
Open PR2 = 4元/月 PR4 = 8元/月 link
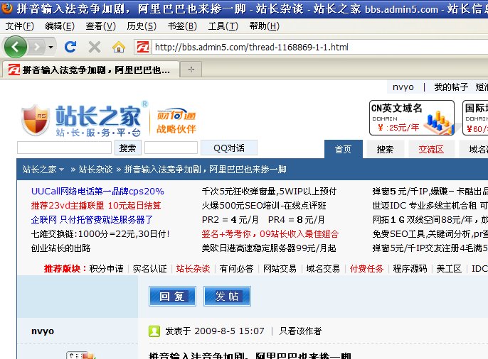[263, 220]
